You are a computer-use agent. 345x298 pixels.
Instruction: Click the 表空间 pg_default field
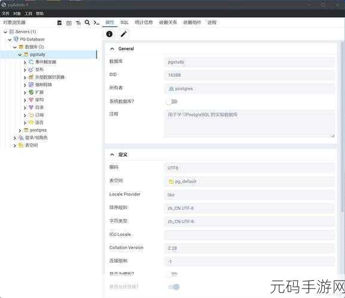coord(249,182)
